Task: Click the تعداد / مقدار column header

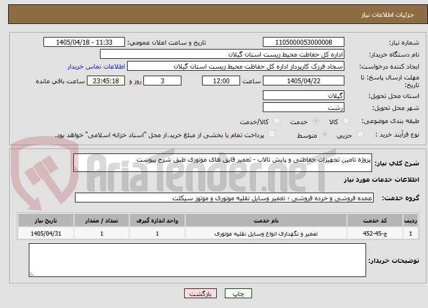Action: pyautogui.click(x=102, y=220)
